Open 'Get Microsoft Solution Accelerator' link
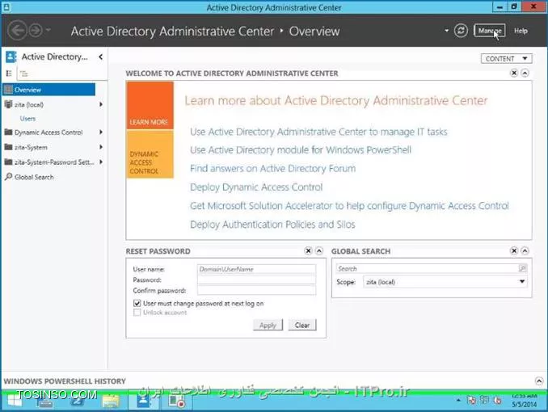The height and width of the screenshot is (412, 548). pos(349,206)
